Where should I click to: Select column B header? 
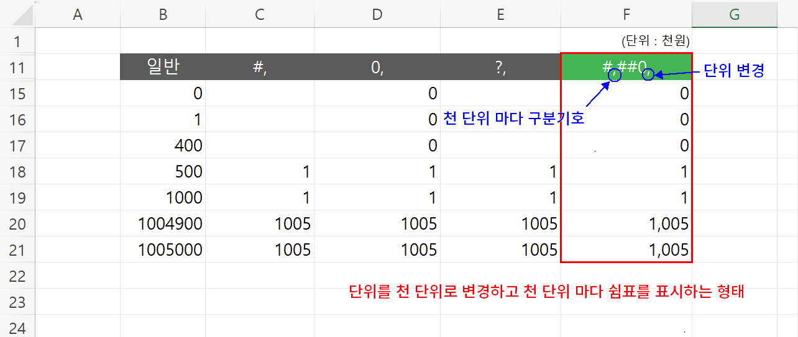tap(163, 14)
